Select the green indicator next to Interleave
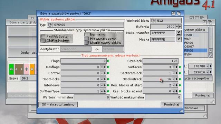The height and width of the screenshot is (124, 221). (x=108, y=85)
